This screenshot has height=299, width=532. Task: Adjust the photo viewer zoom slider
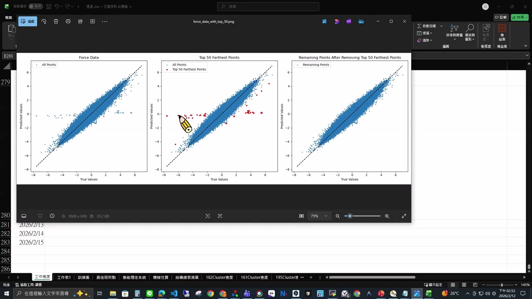(362, 216)
